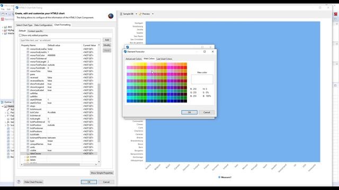The width and height of the screenshot is (339, 190).
Task: Click the icon beside the minorTickColor property
Action: coord(28,55)
